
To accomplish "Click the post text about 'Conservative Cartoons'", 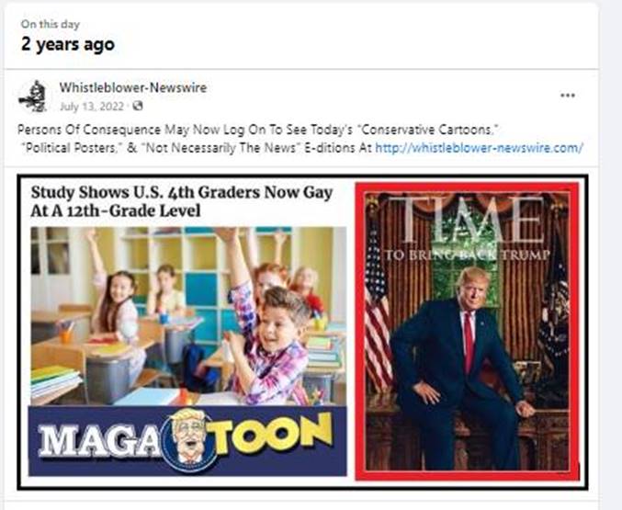I will click(258, 130).
